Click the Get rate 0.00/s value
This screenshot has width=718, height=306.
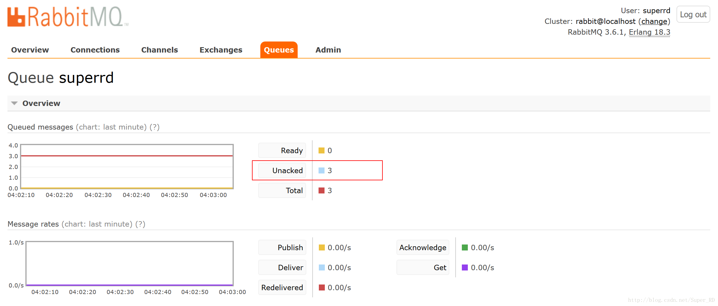point(482,267)
